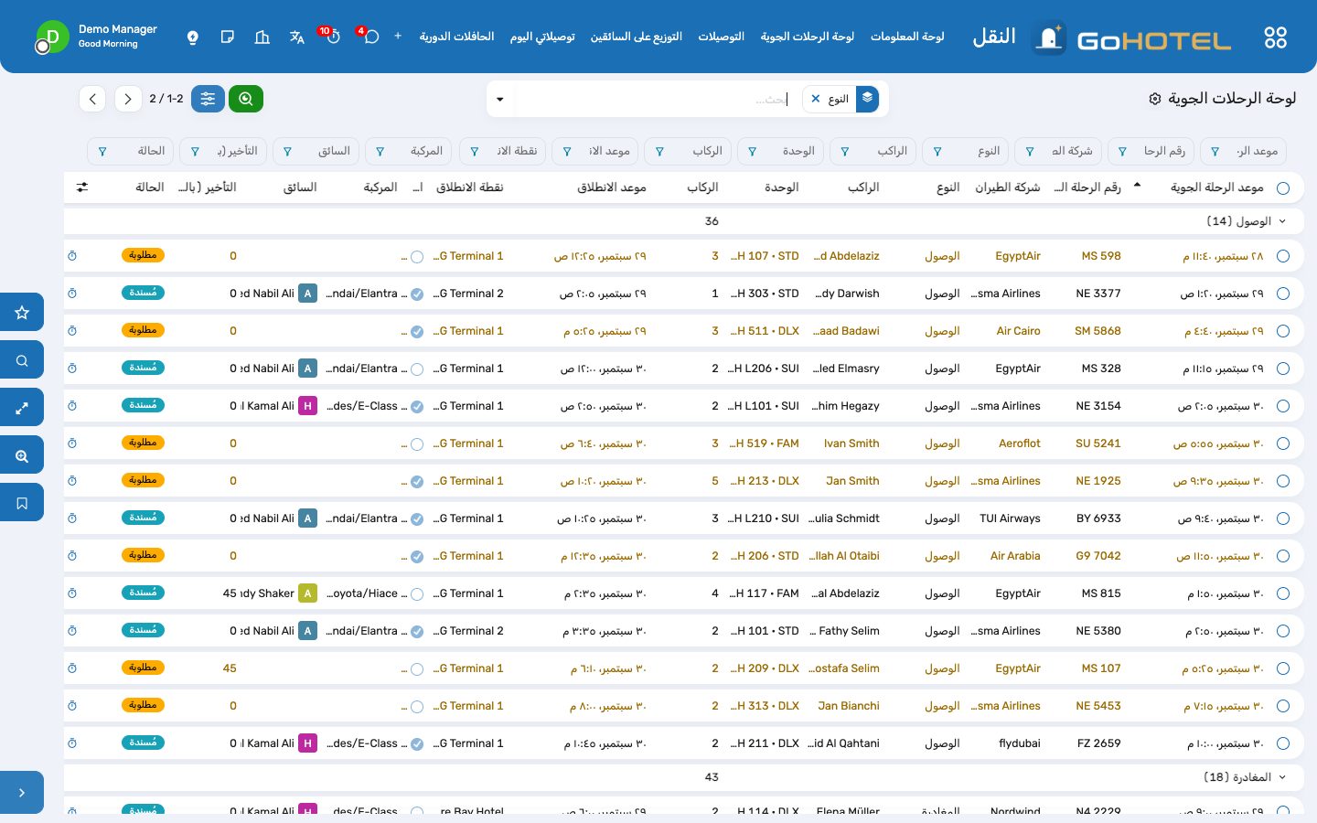Click the expand arrows icon in side panel

22,408
